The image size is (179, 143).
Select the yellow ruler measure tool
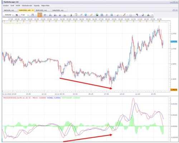[x=91, y=15]
